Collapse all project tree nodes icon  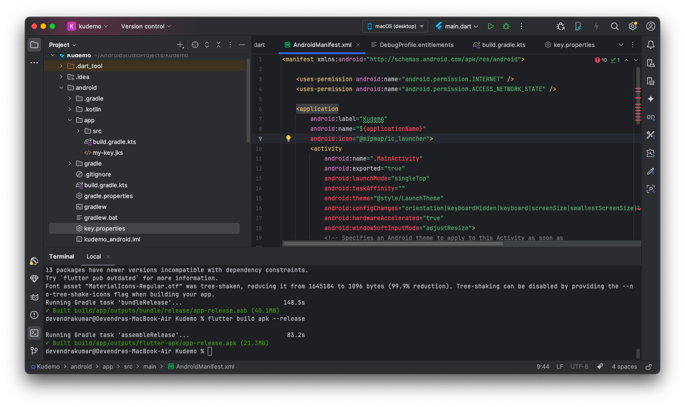219,45
